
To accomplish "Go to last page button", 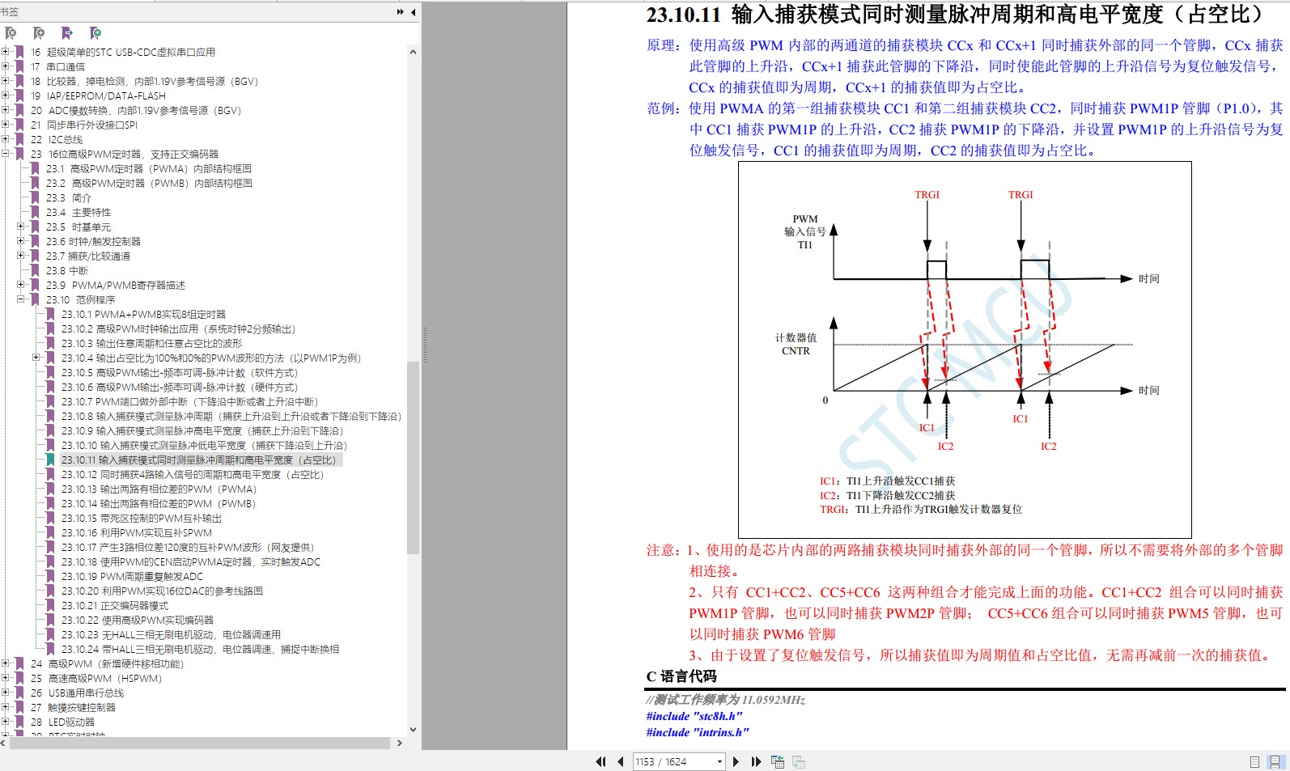I will (x=756, y=761).
